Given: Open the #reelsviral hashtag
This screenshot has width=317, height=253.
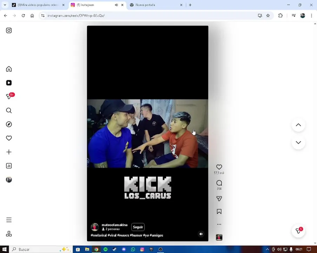Looking at the screenshot, I should click(x=99, y=235).
